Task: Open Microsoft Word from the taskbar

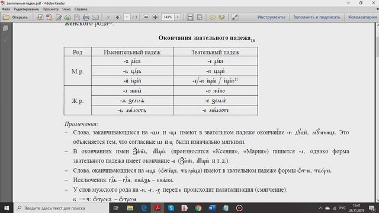Action: (x=212, y=208)
